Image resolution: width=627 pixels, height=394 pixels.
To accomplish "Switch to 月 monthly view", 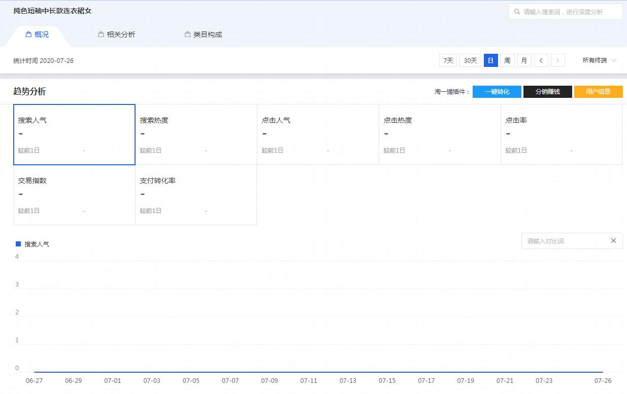I will point(524,60).
